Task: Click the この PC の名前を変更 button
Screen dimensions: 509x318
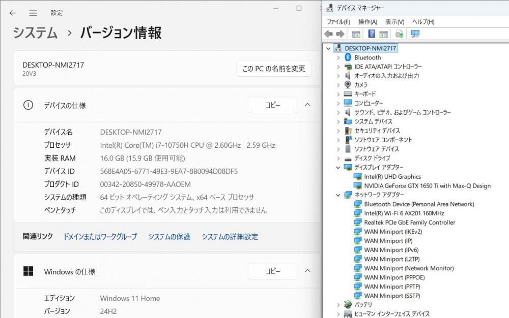Action: (274, 69)
